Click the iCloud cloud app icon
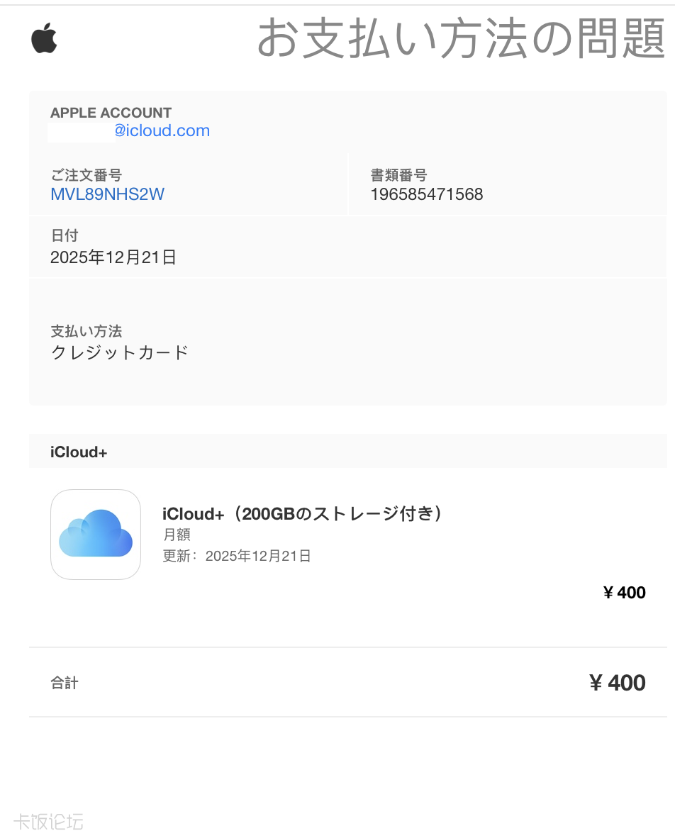 tap(96, 534)
